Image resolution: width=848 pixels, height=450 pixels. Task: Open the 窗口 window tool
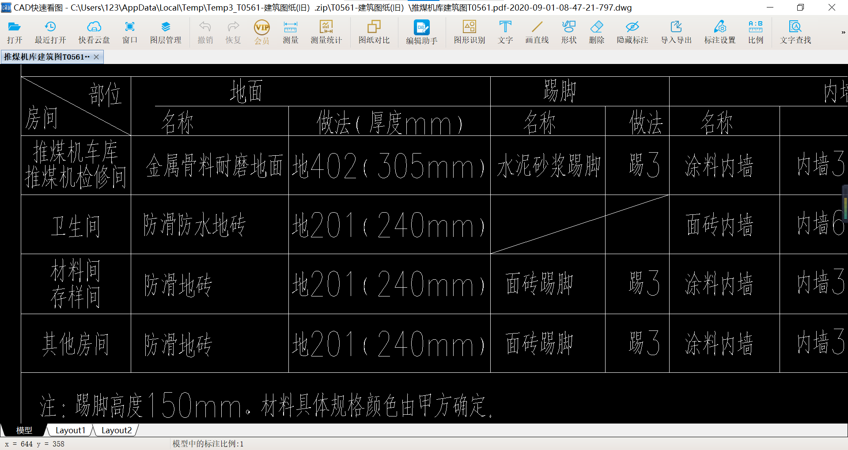click(x=130, y=33)
